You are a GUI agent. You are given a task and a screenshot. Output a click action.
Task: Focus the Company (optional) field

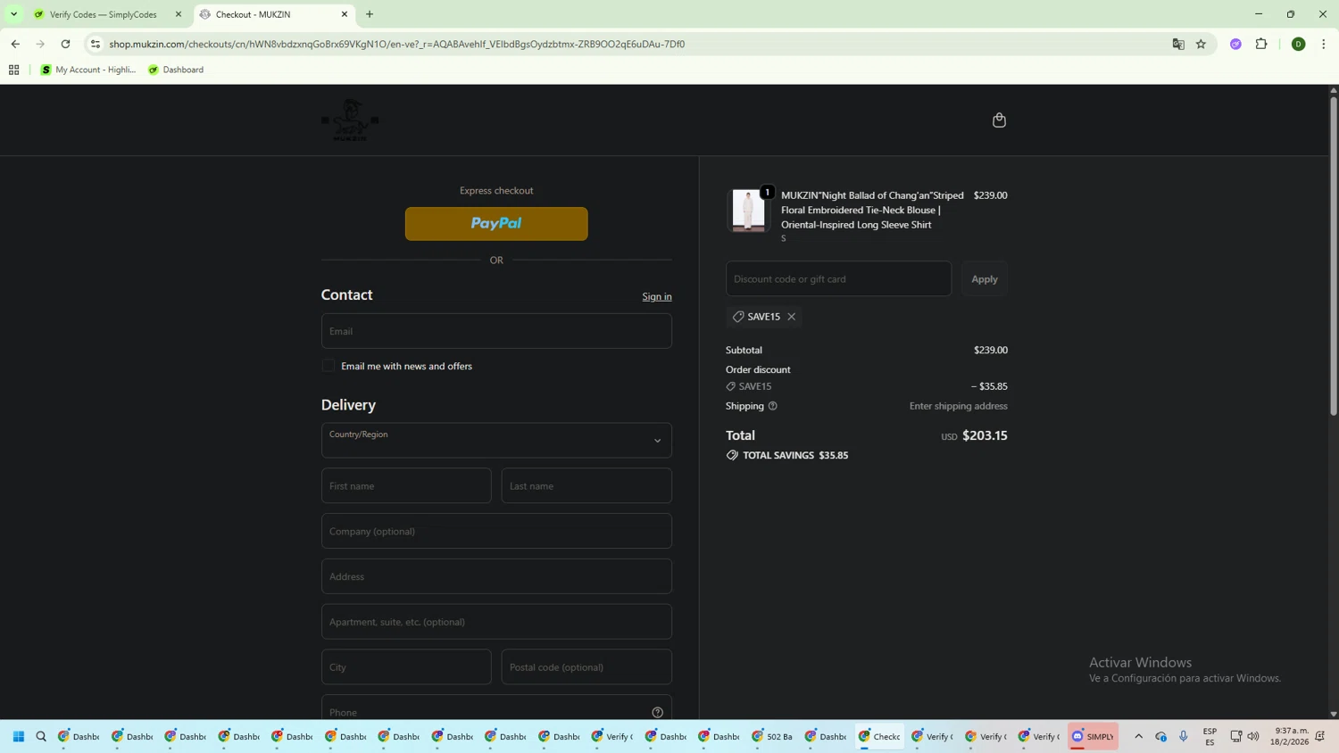(496, 532)
